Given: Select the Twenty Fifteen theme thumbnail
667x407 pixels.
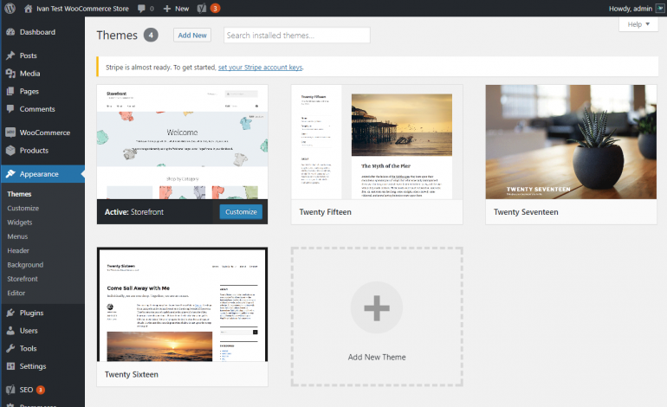Looking at the screenshot, I should (x=377, y=142).
